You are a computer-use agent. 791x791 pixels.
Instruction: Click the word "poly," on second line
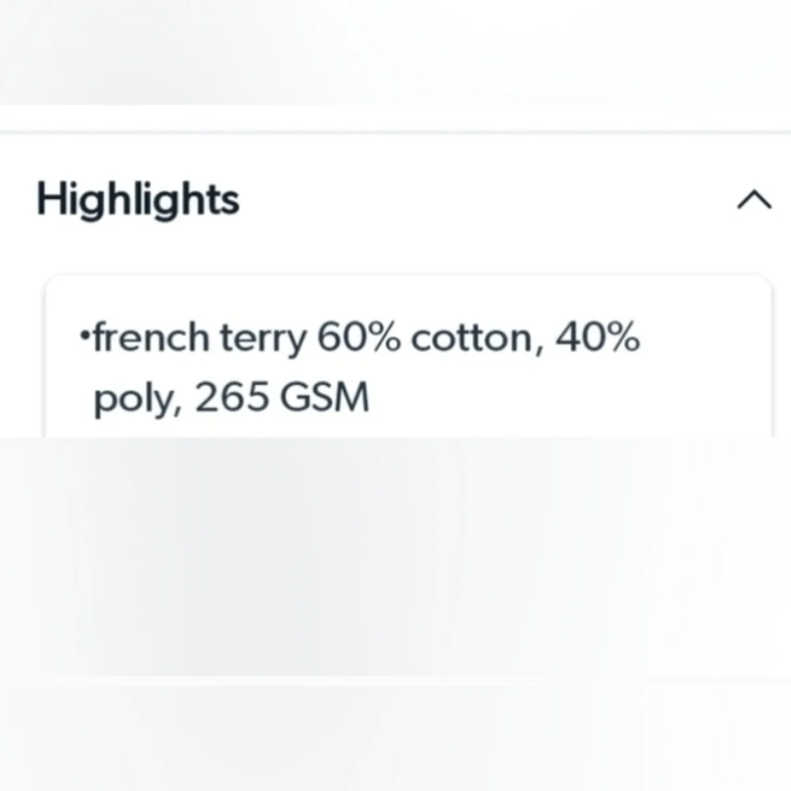pos(138,399)
